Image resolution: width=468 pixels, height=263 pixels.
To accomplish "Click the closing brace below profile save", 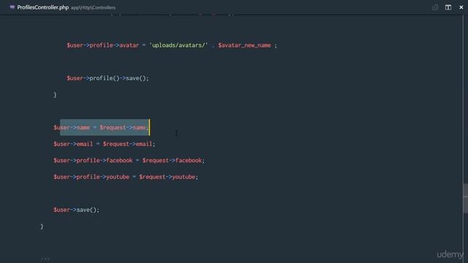I will pyautogui.click(x=55, y=95).
